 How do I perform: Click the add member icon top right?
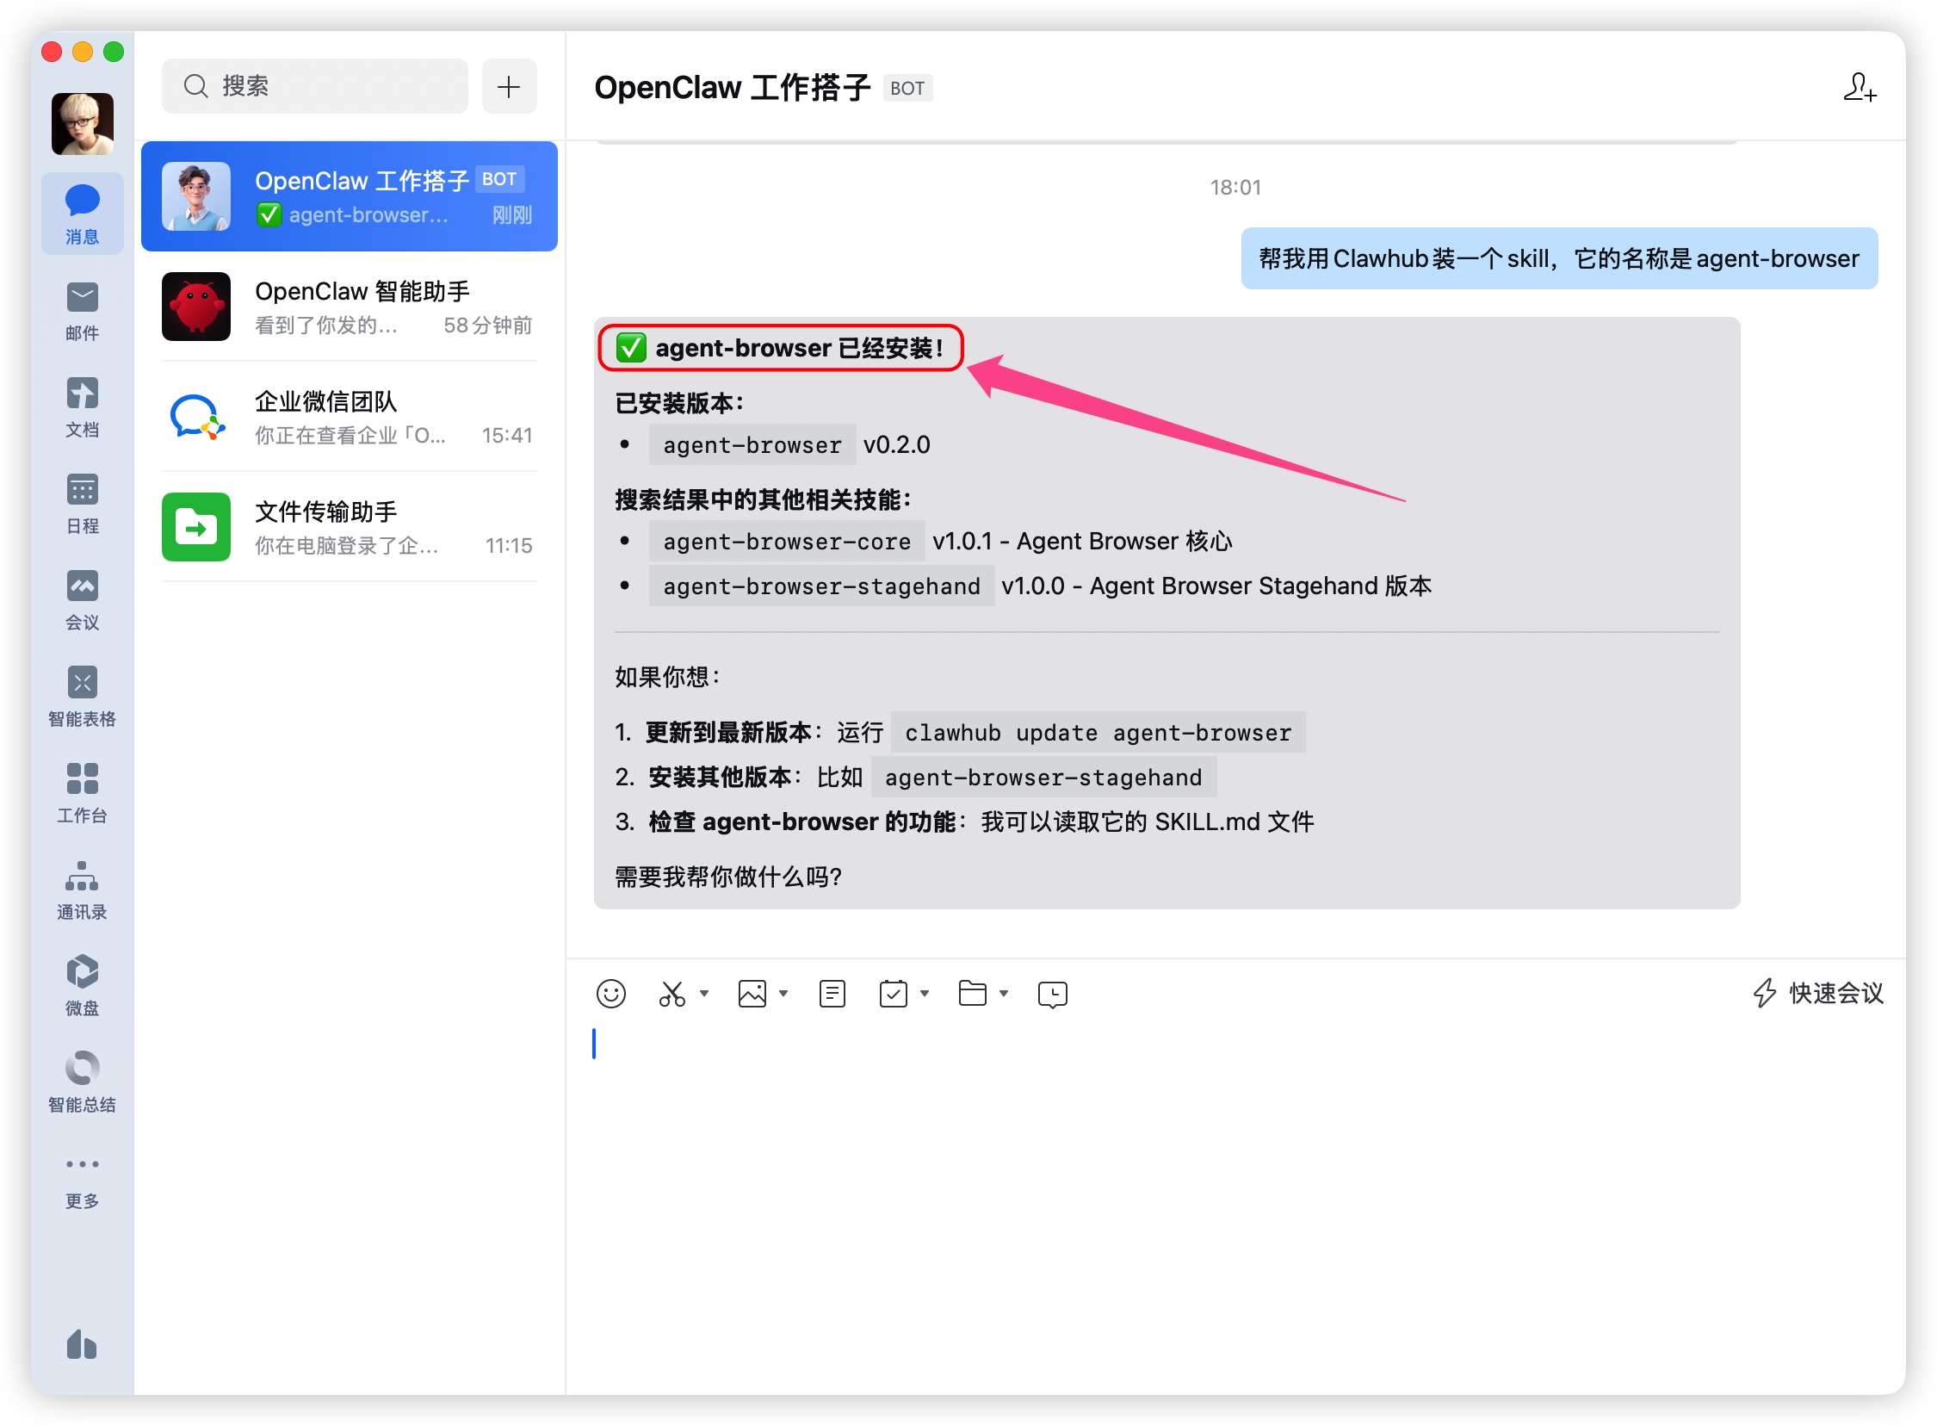pos(1859,87)
